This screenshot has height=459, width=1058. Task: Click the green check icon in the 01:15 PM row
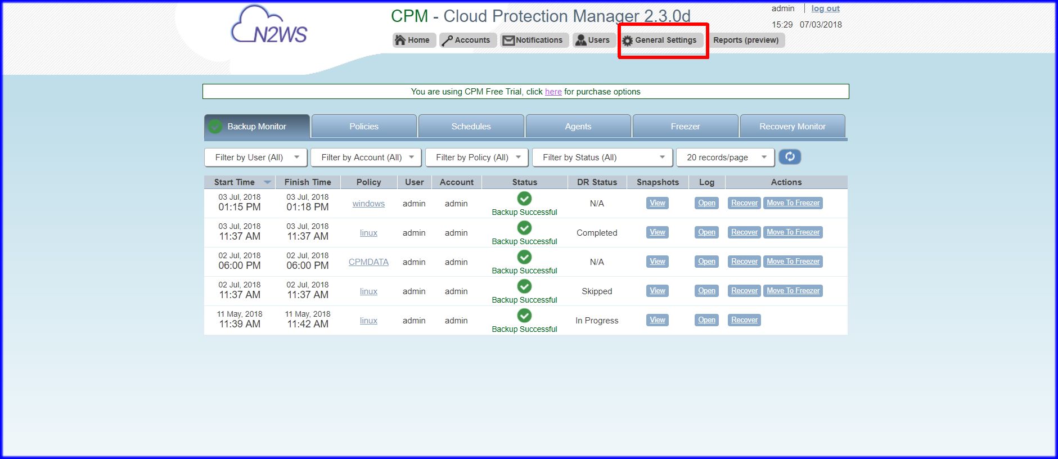pos(524,199)
